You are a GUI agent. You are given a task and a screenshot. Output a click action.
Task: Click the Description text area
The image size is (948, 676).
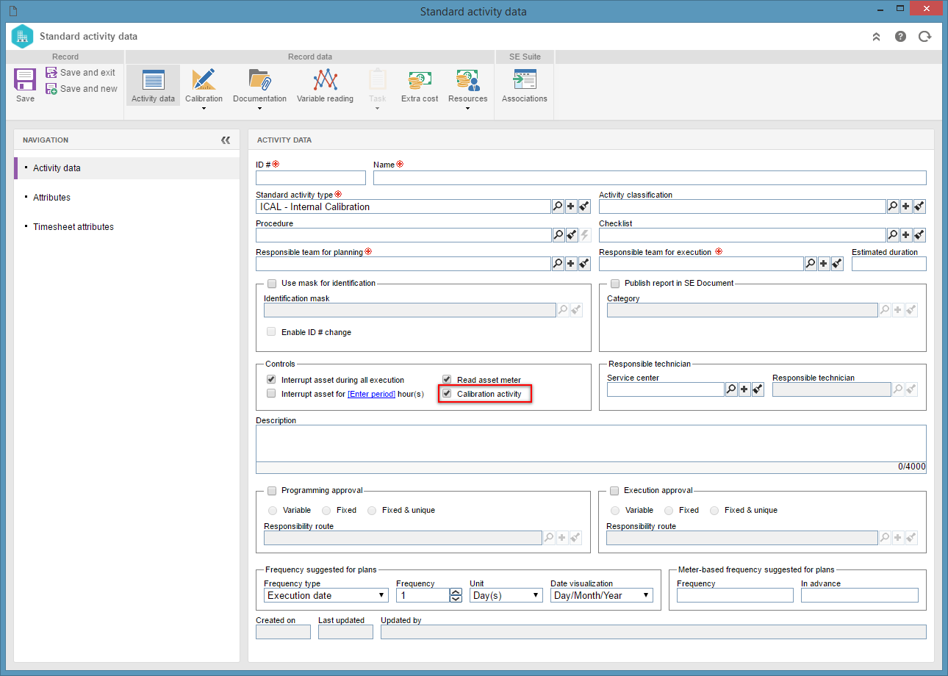pos(591,443)
